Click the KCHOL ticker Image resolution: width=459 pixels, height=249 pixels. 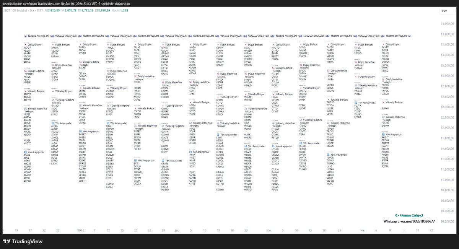tap(193, 143)
